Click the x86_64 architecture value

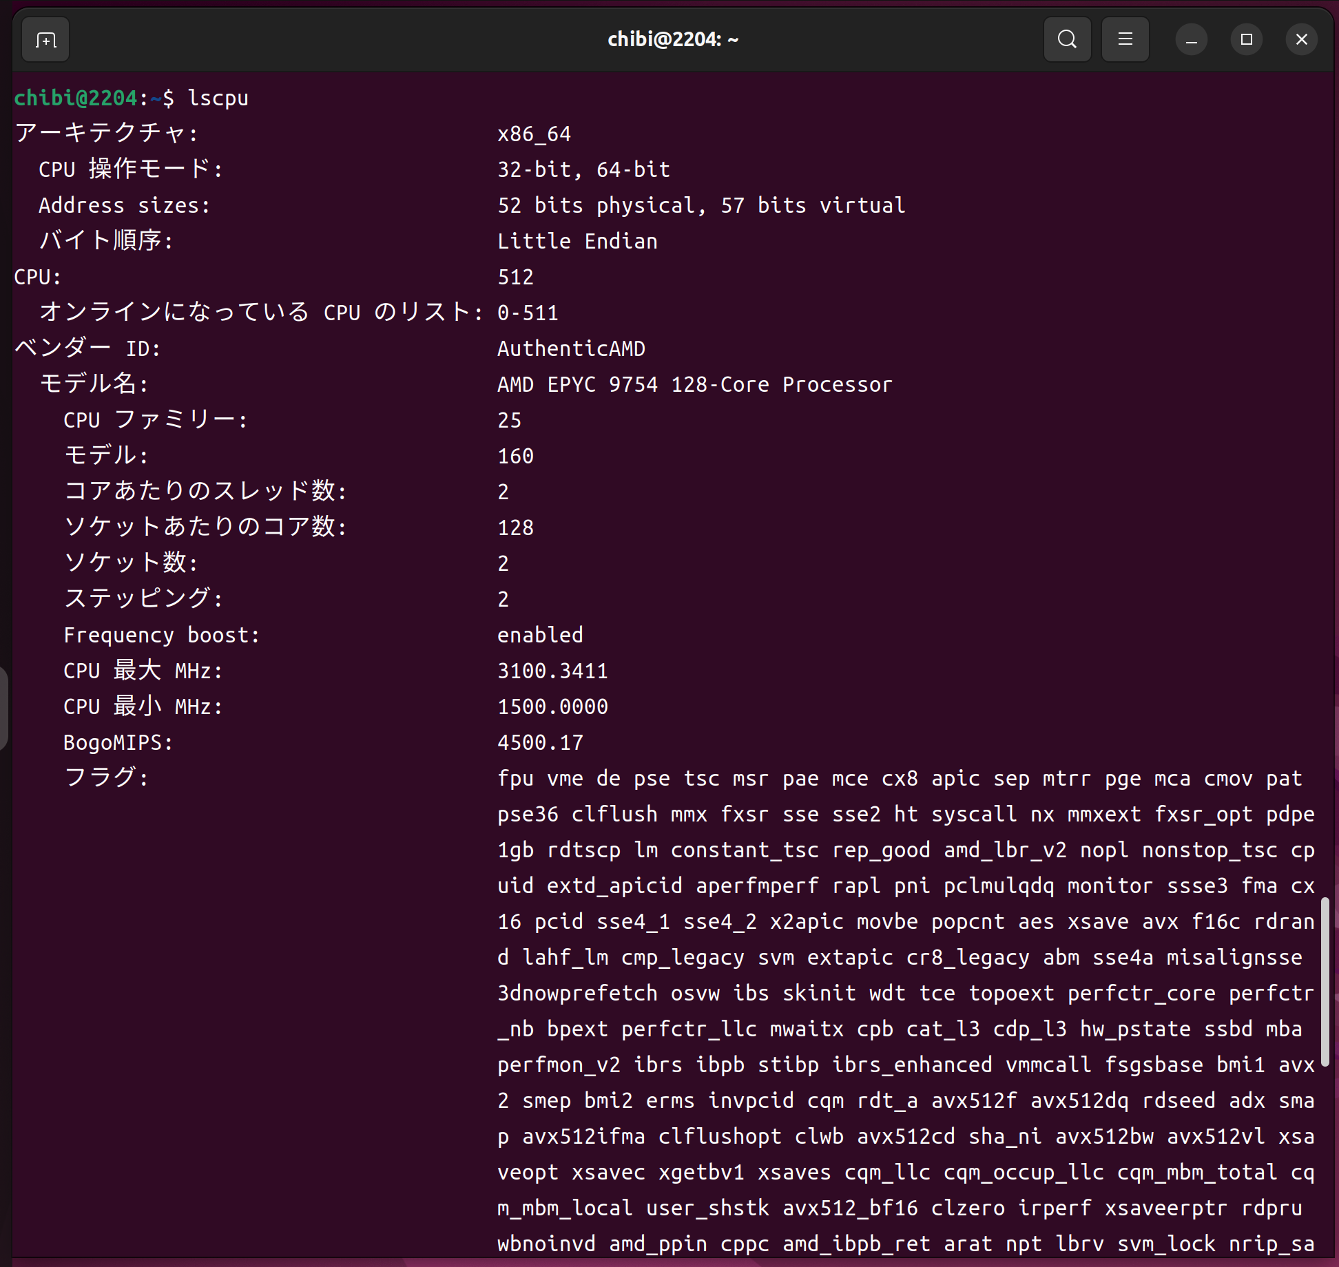click(x=534, y=134)
